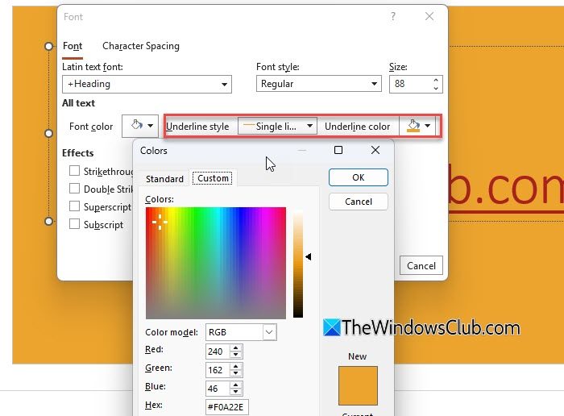Switch to the Character Spacing tab
This screenshot has width=564, height=416.
(141, 46)
